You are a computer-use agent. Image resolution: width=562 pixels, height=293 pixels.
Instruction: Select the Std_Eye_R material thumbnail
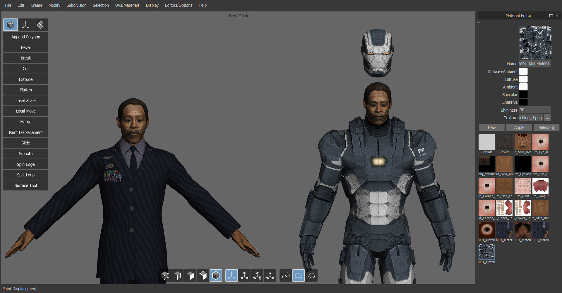[x=540, y=142]
